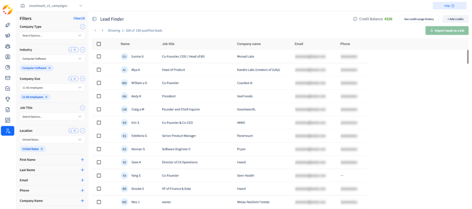The height and width of the screenshot is (209, 472).
Task: Click the Add credits button
Action: (455, 19)
